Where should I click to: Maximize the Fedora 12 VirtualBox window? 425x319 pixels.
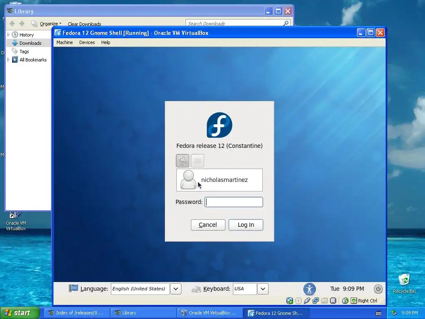[371, 33]
